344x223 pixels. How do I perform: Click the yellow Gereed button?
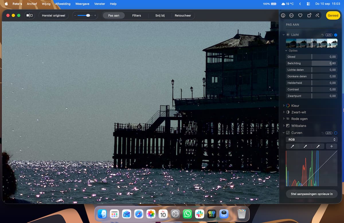pyautogui.click(x=333, y=15)
